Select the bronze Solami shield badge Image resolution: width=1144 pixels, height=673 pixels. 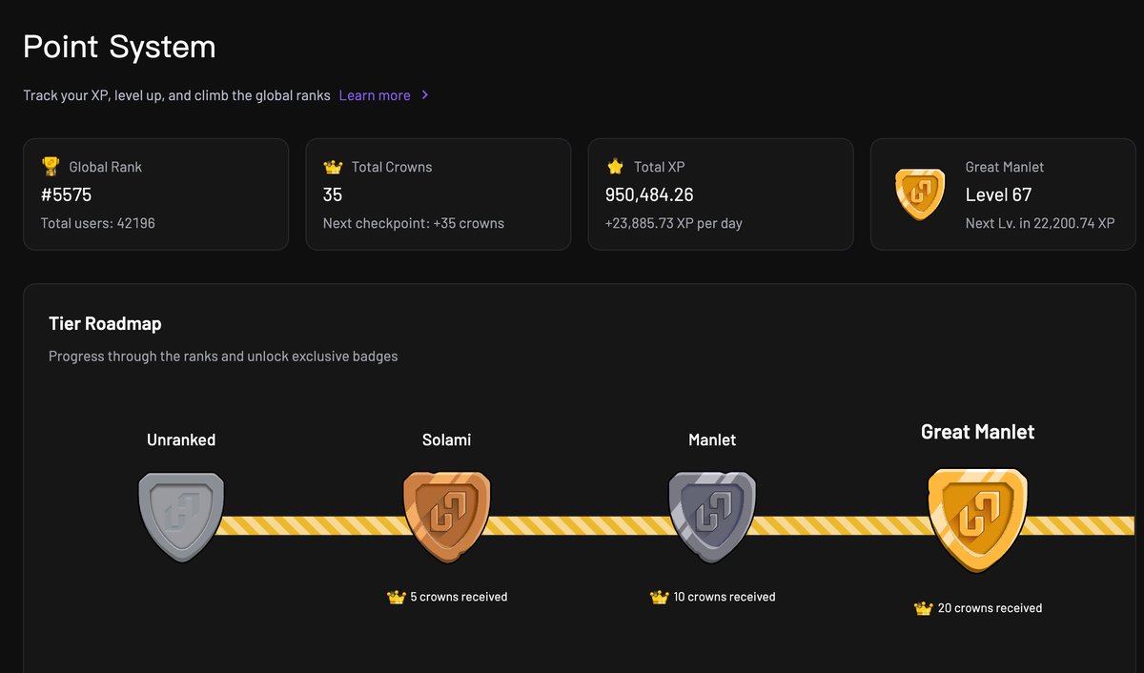pos(446,516)
